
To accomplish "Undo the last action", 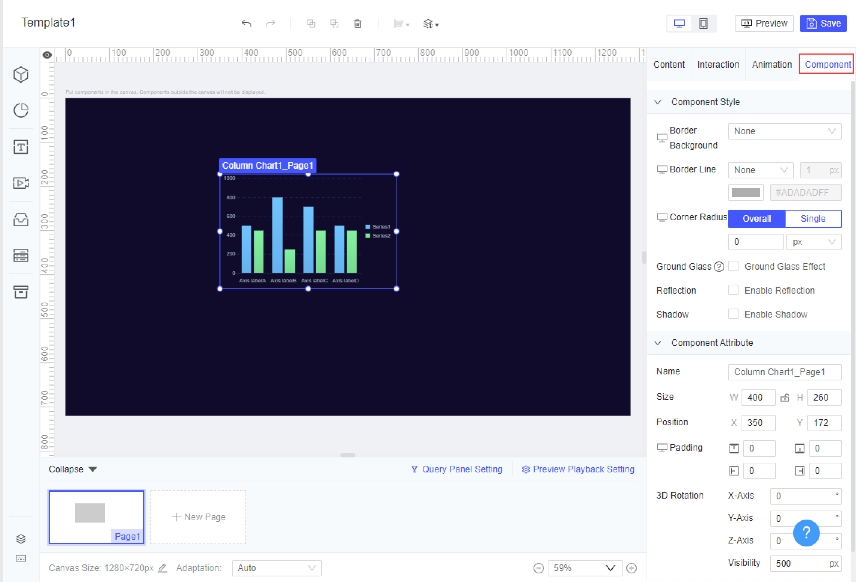I will pyautogui.click(x=246, y=23).
